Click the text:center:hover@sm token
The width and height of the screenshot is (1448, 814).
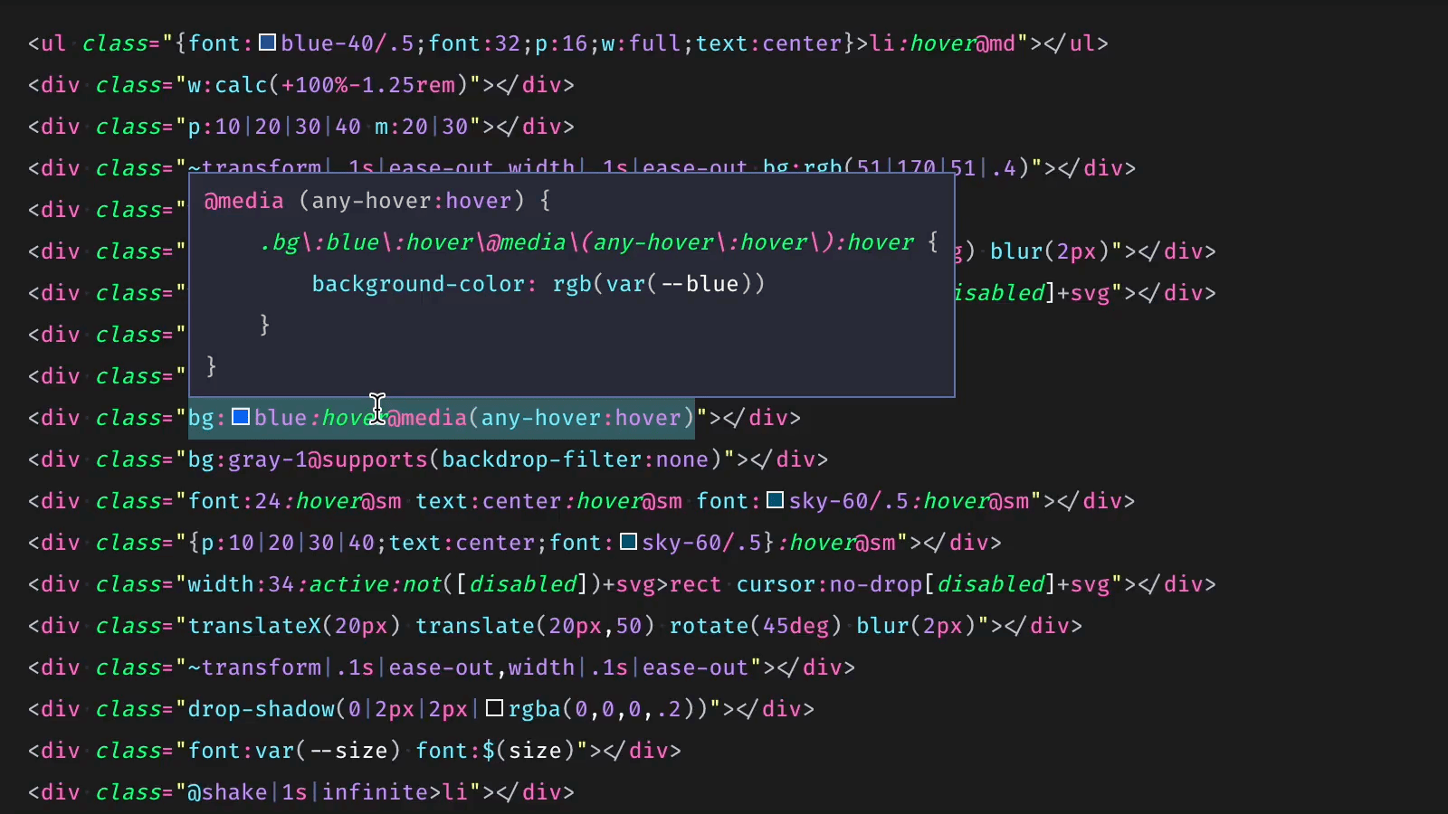click(548, 500)
